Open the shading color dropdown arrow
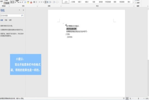 point(55,2)
